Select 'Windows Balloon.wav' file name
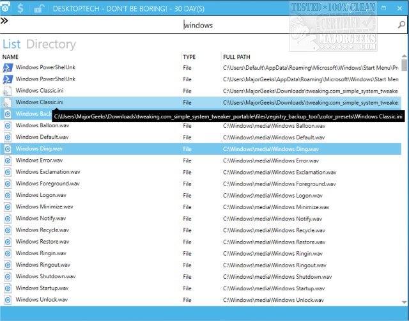This screenshot has height=321, width=409. tap(42, 125)
